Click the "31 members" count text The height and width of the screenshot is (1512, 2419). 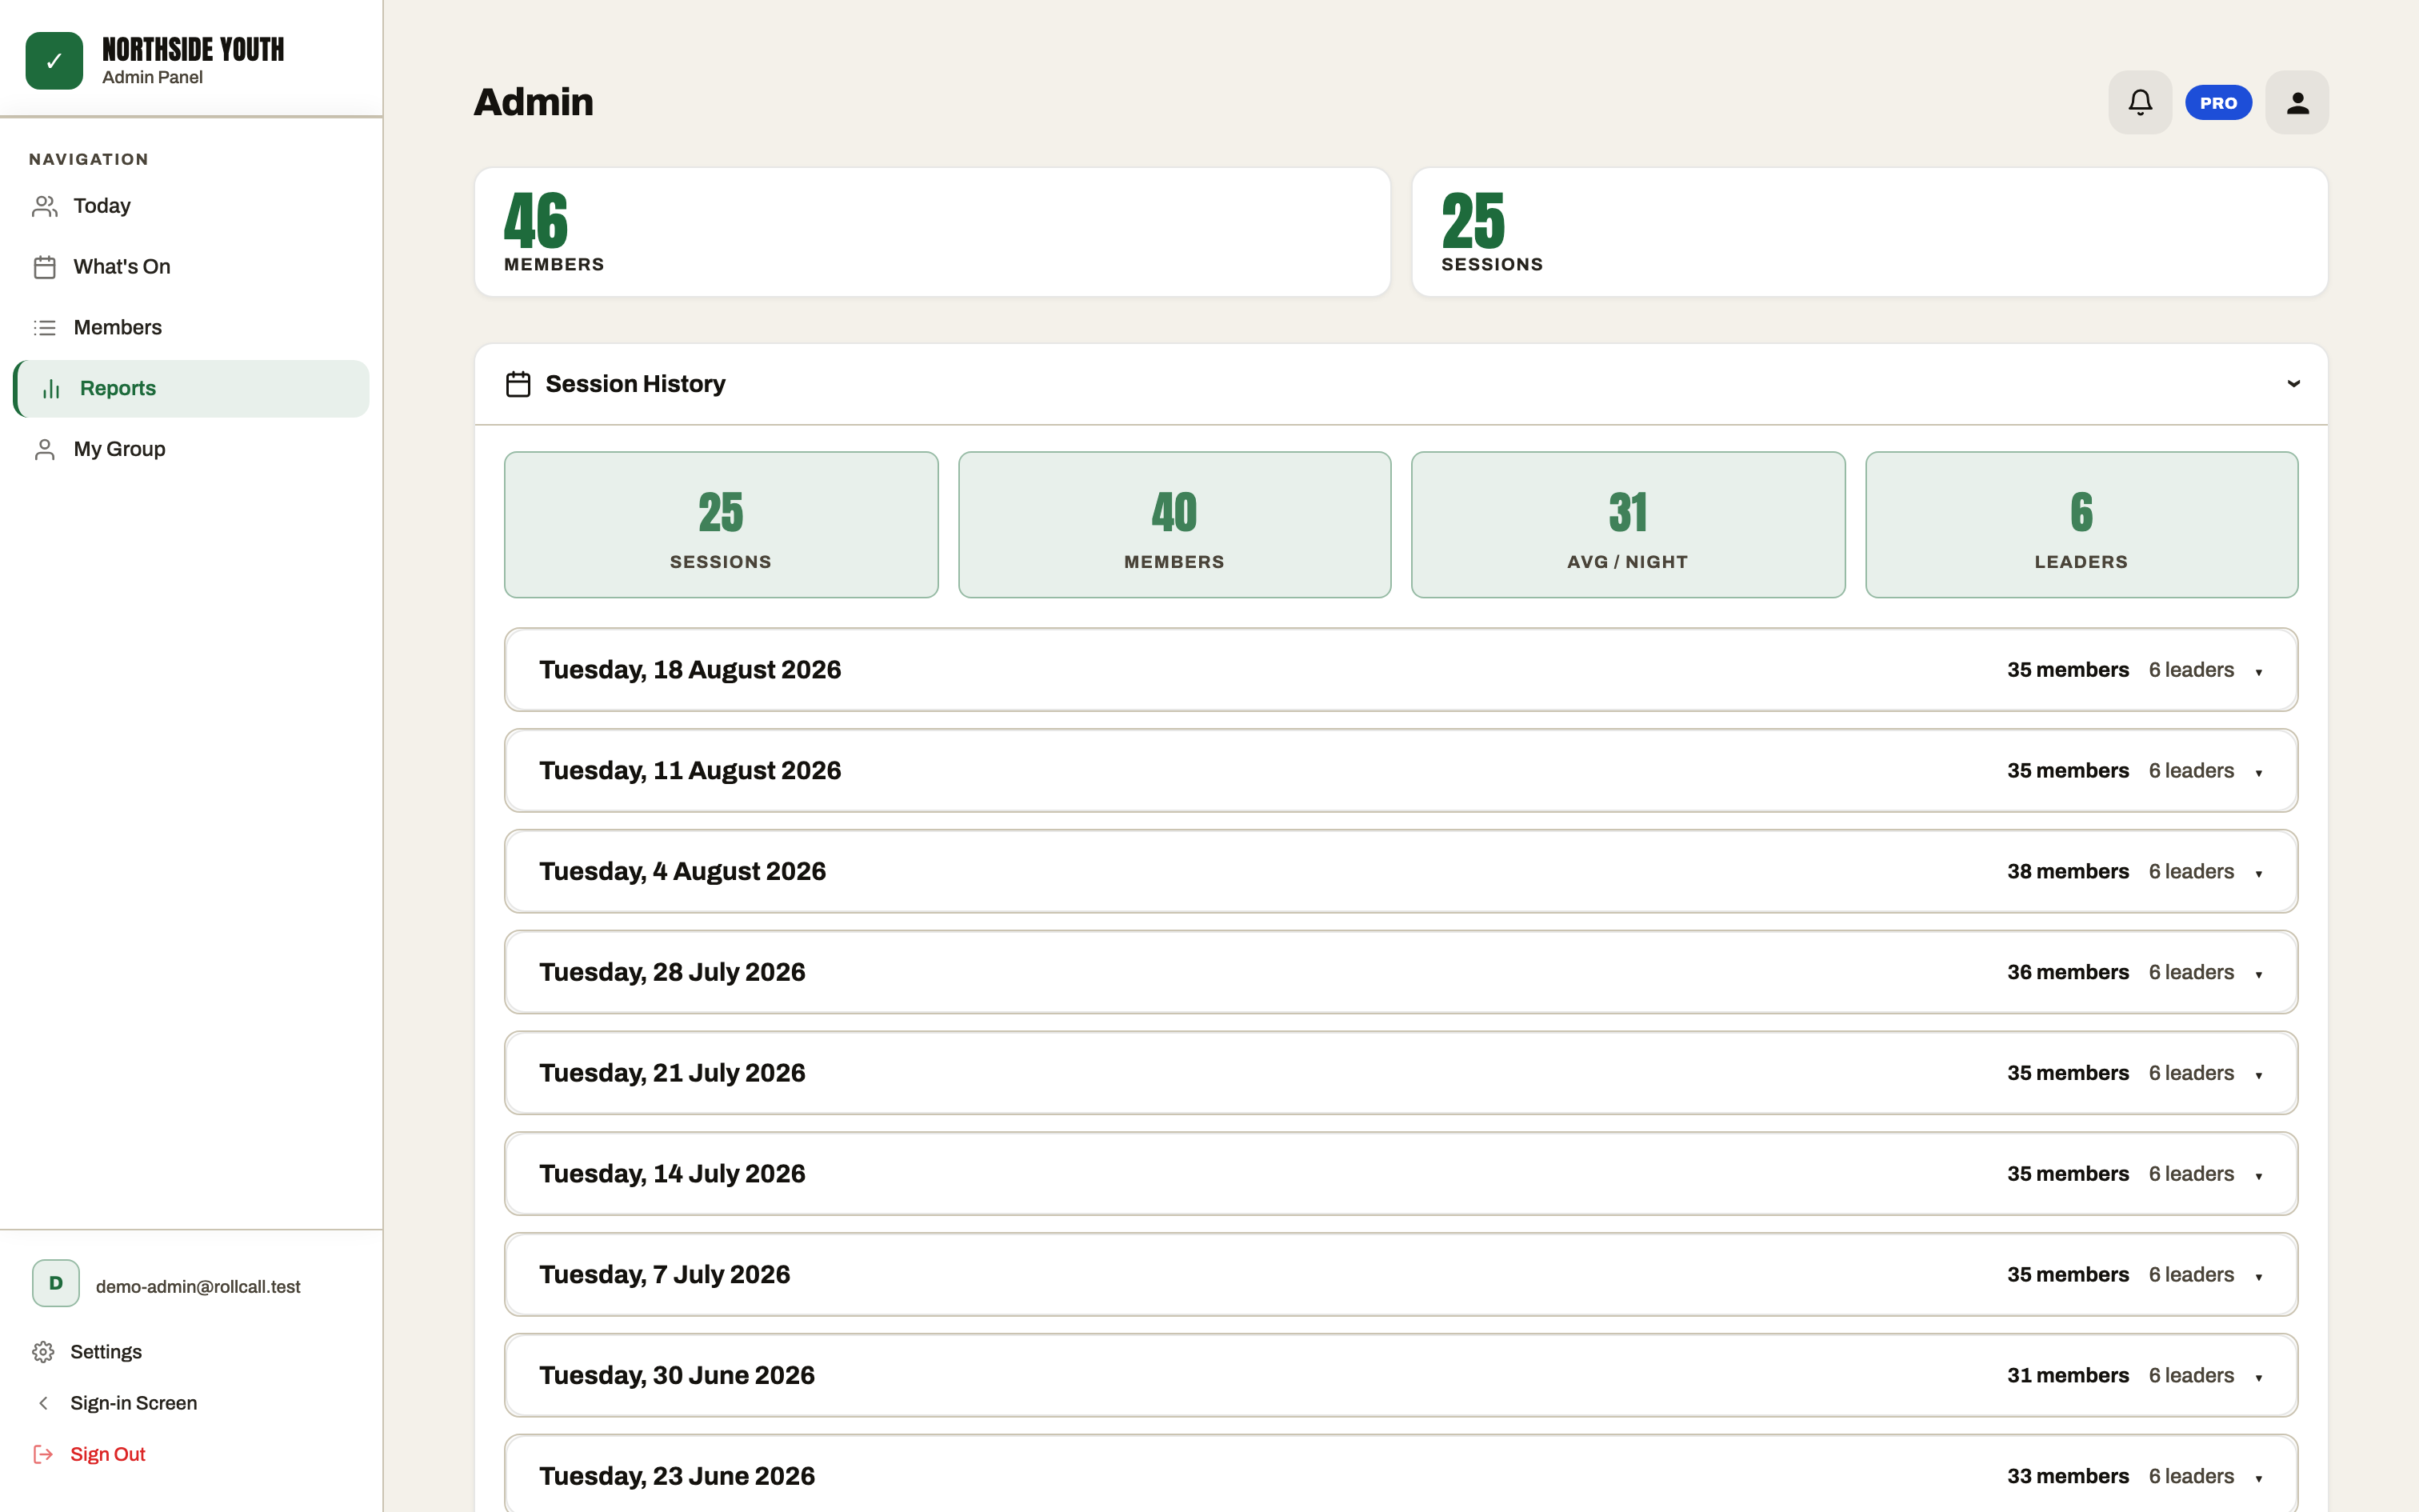[2067, 1376]
